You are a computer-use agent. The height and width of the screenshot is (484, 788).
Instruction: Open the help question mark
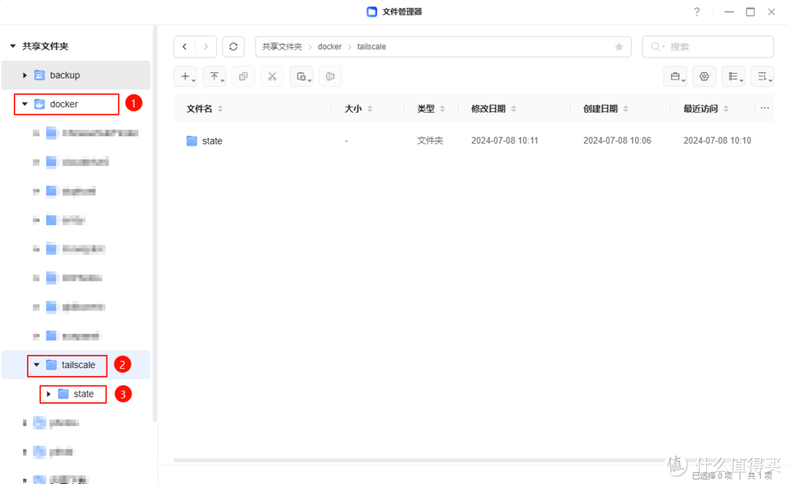coord(696,12)
